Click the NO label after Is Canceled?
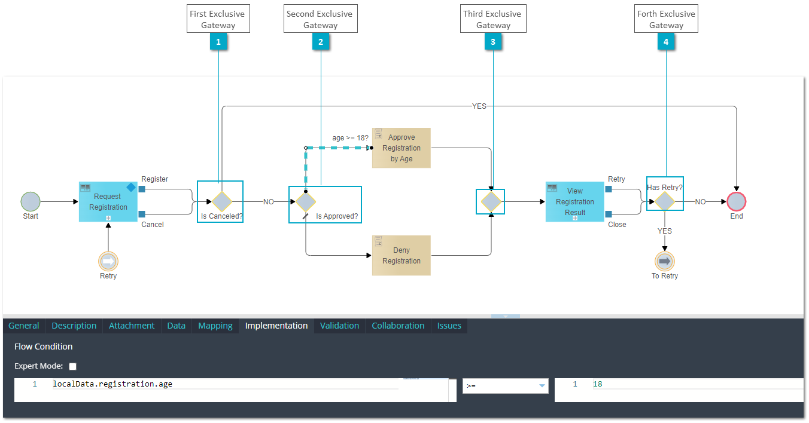Image resolution: width=809 pixels, height=423 pixels. tap(269, 202)
